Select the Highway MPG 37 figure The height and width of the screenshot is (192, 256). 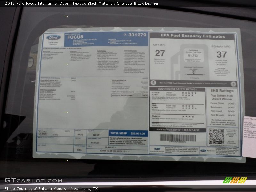tap(221, 54)
